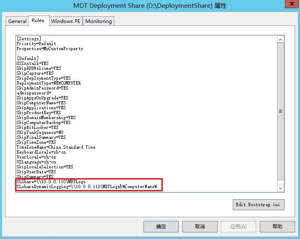Click the UILanguage=zh-cn line

(36, 162)
